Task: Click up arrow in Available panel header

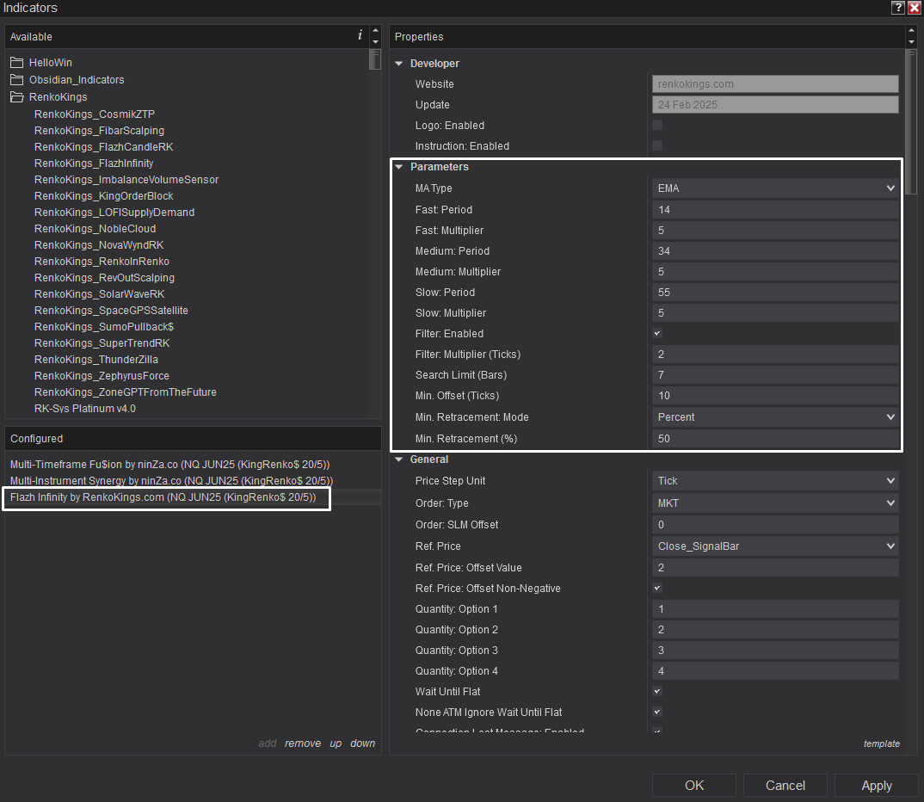Action: coord(375,30)
